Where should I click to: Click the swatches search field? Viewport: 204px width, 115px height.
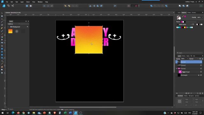(x=190, y=53)
